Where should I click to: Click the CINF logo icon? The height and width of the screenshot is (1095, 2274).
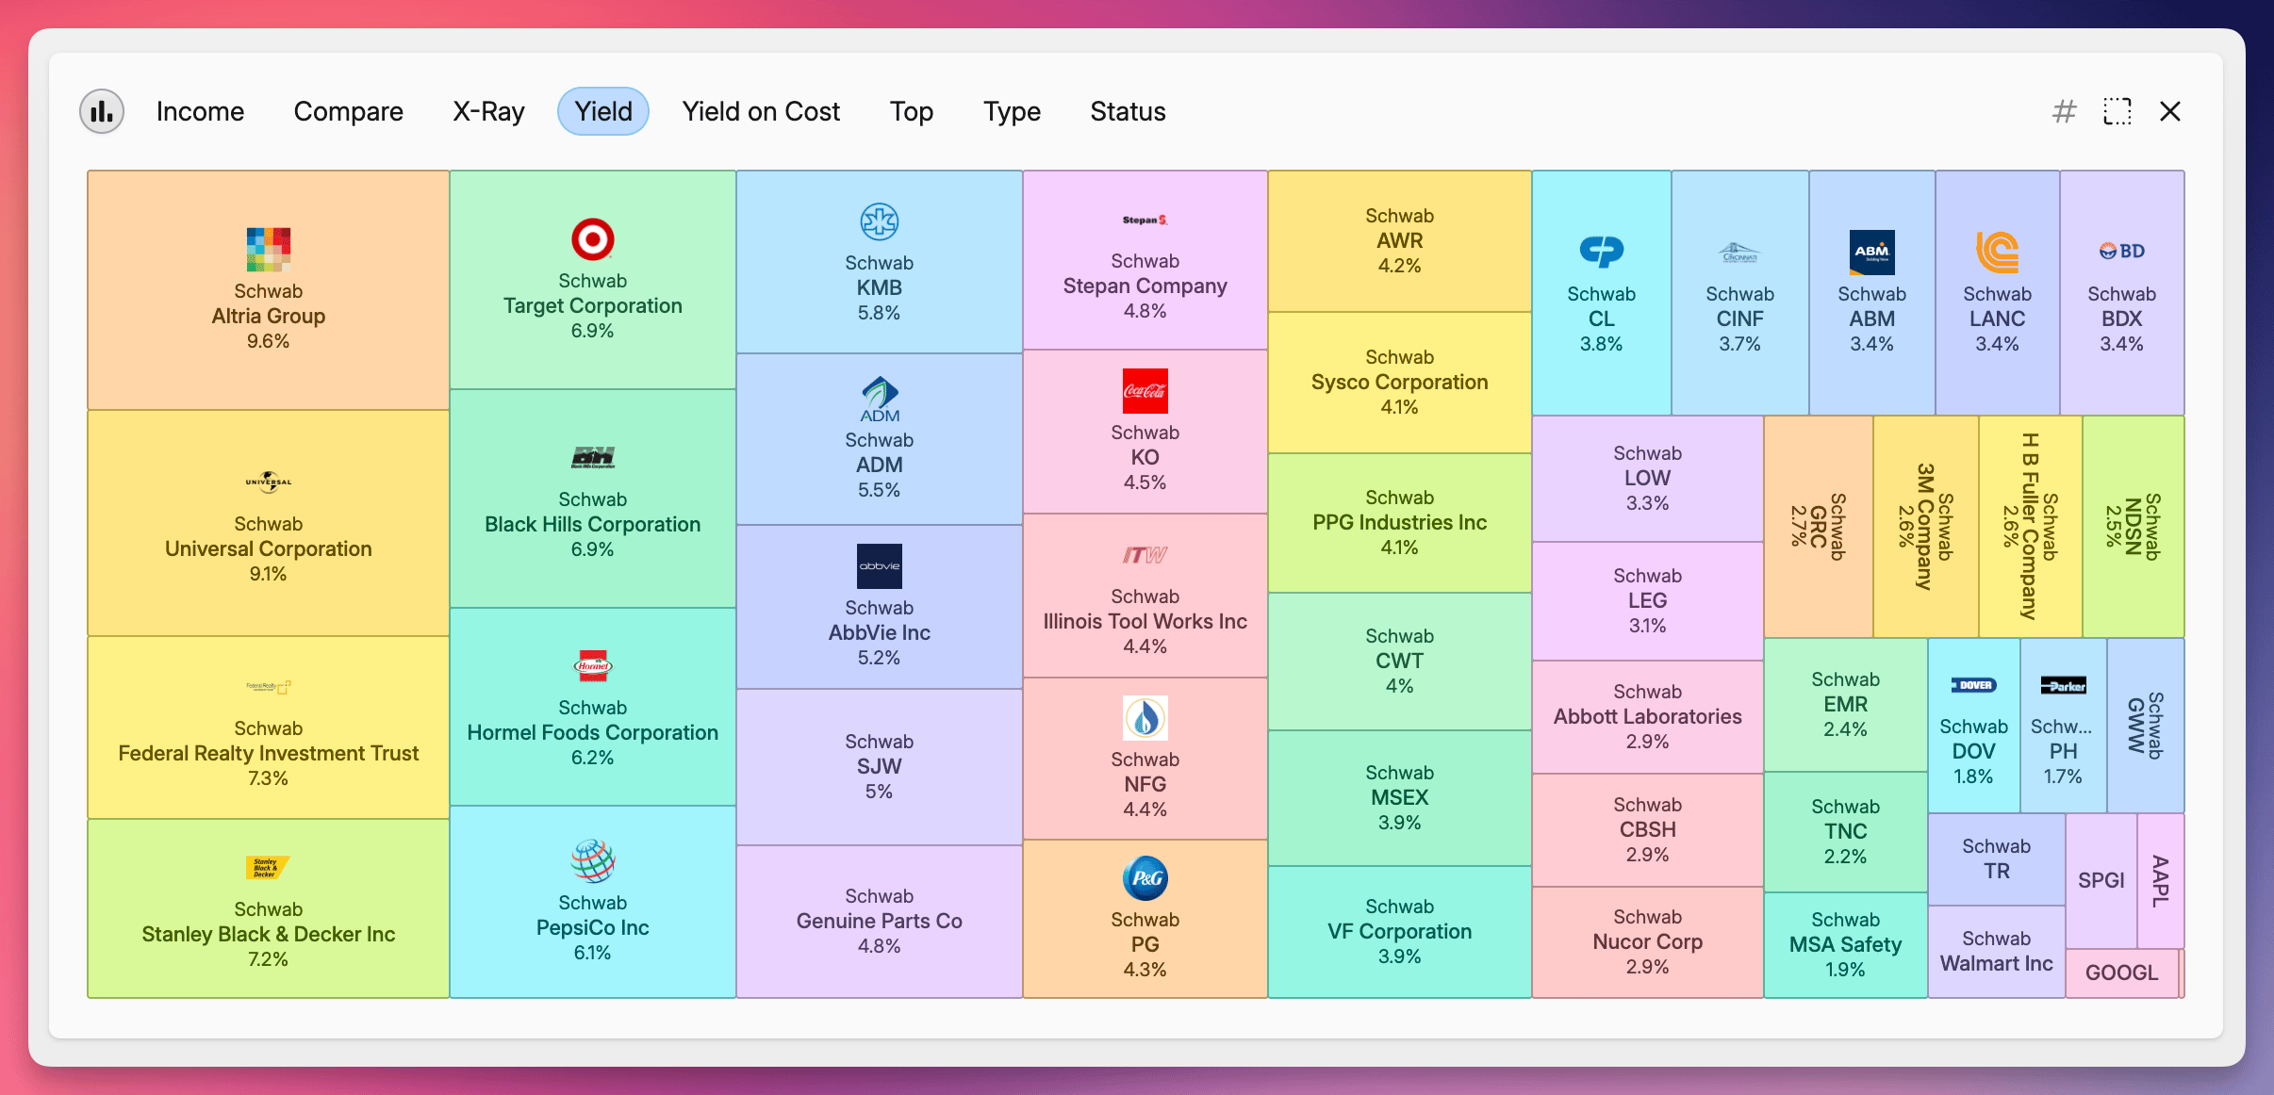click(1739, 253)
